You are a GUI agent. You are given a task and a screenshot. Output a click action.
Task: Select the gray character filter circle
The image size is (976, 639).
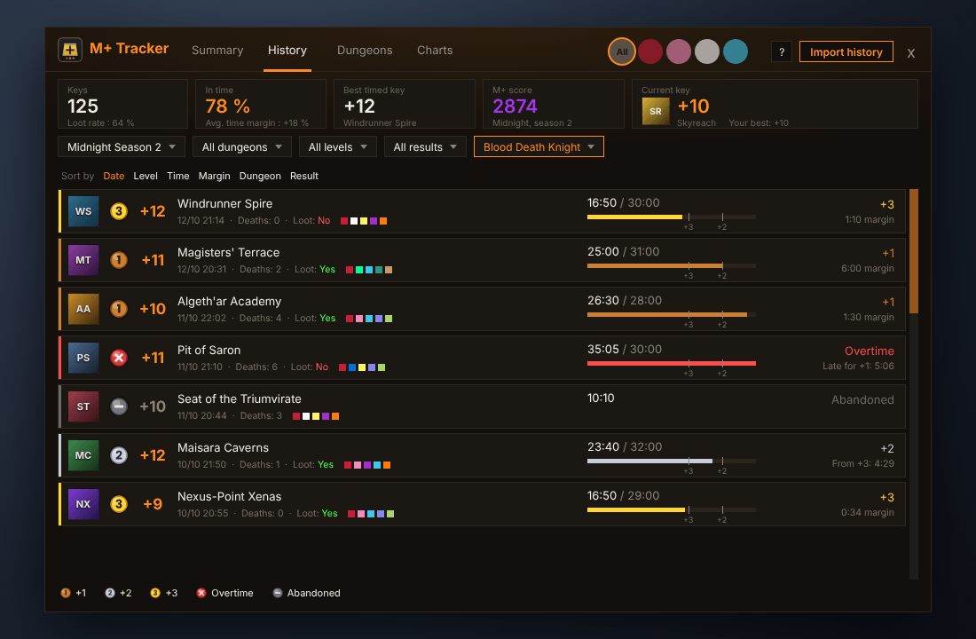point(707,51)
